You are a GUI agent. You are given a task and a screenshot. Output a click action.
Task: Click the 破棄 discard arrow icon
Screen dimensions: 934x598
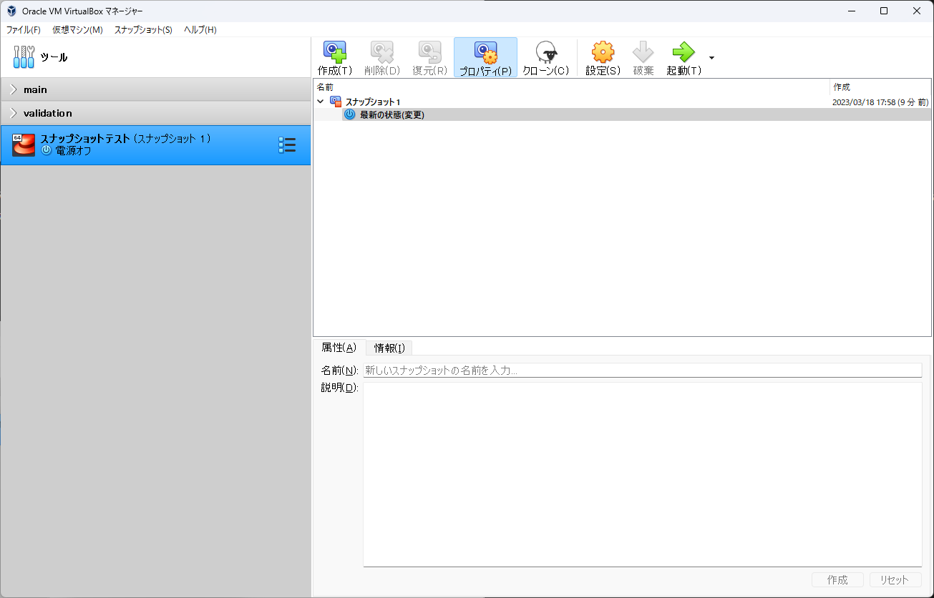point(643,52)
